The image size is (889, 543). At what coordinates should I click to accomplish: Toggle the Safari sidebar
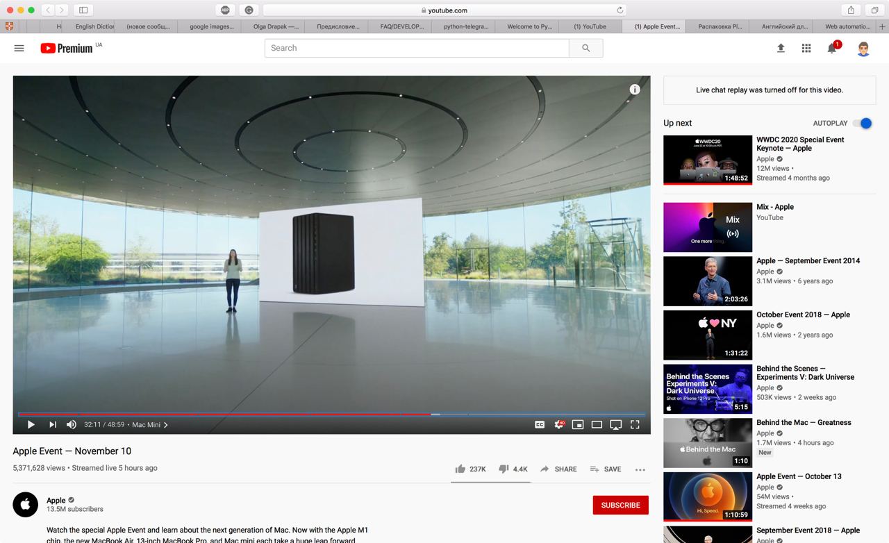(83, 10)
